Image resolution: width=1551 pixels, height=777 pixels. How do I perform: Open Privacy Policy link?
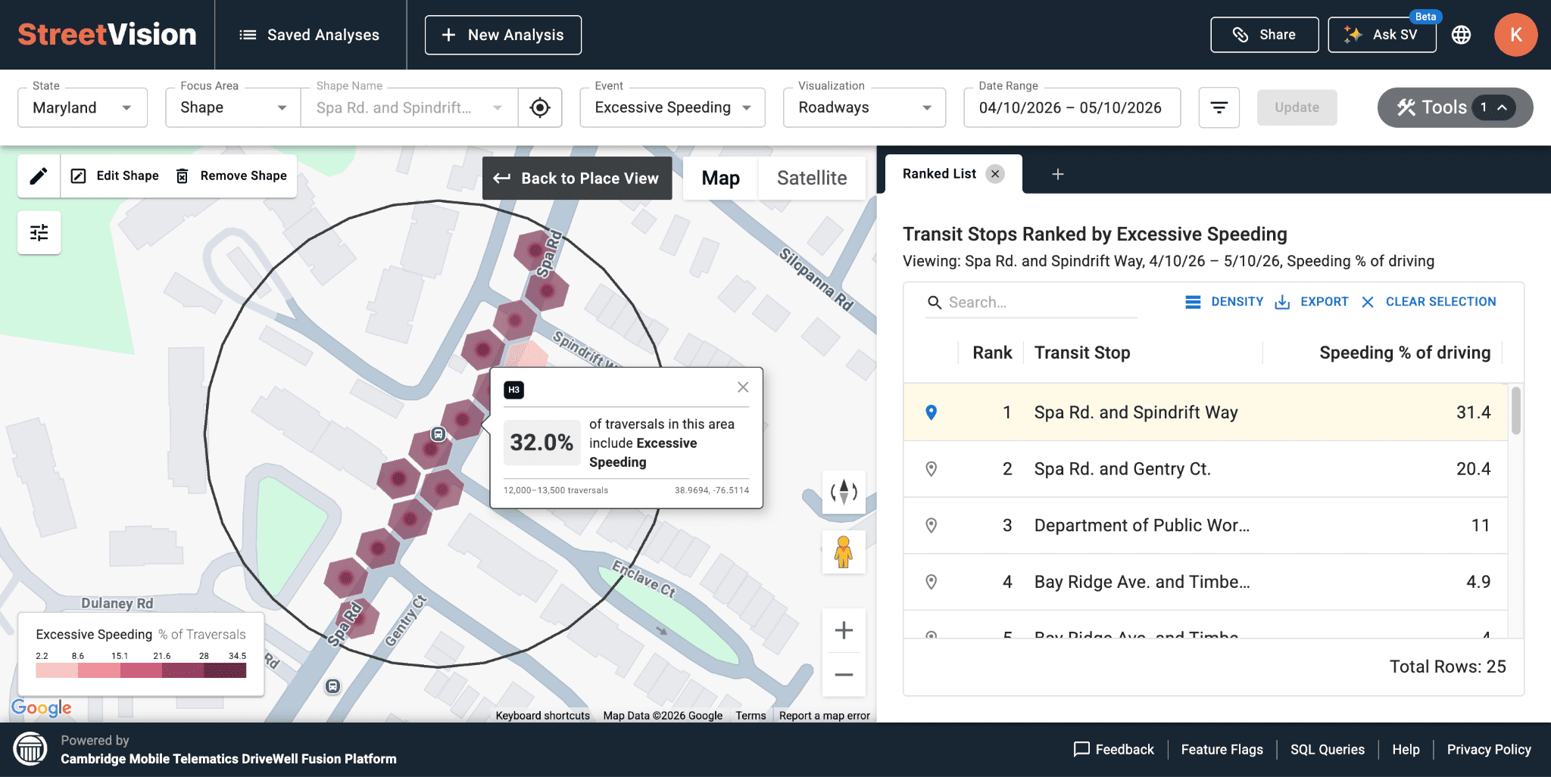(x=1489, y=750)
